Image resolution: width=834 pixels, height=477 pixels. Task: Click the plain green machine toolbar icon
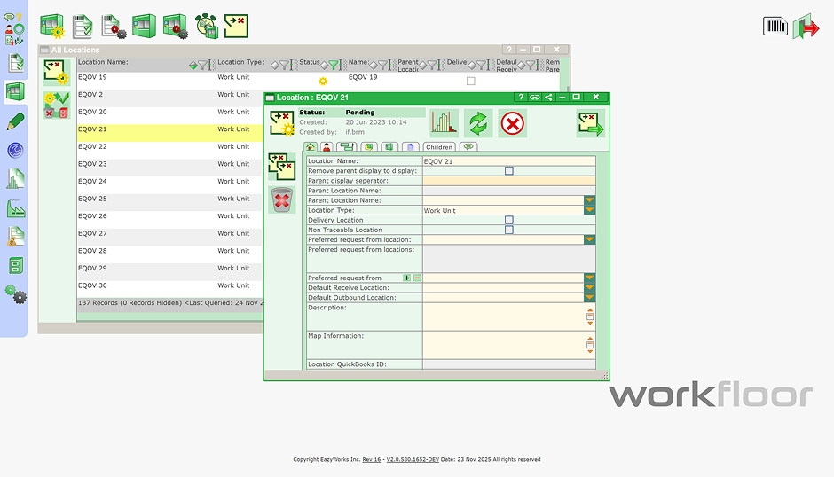144,26
